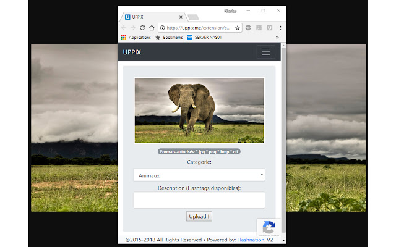This screenshot has width=396, height=247.
Task: Click the scrollbar down arrow
Action: [x=283, y=241]
